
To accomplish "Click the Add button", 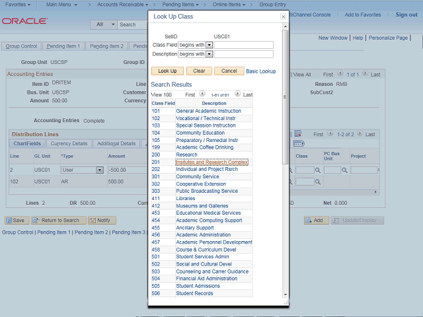I will (x=316, y=221).
